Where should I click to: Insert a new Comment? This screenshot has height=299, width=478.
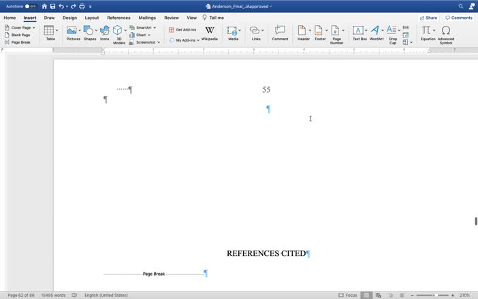pyautogui.click(x=280, y=33)
